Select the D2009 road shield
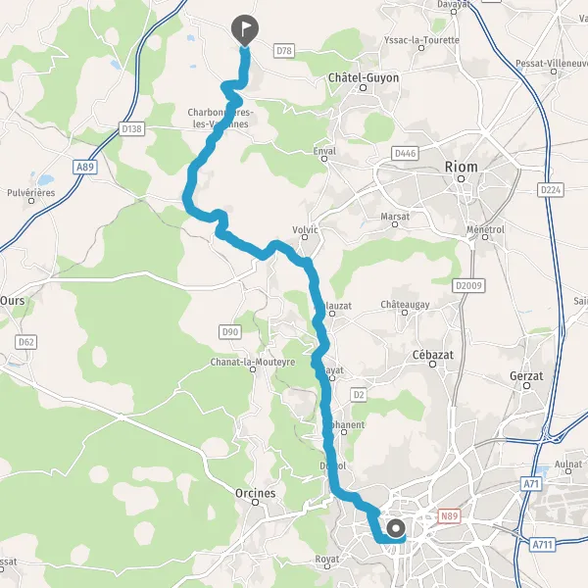 pos(468,286)
